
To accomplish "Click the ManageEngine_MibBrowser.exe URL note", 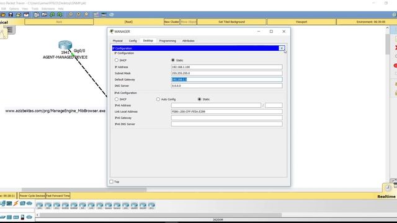I will 55,111.
